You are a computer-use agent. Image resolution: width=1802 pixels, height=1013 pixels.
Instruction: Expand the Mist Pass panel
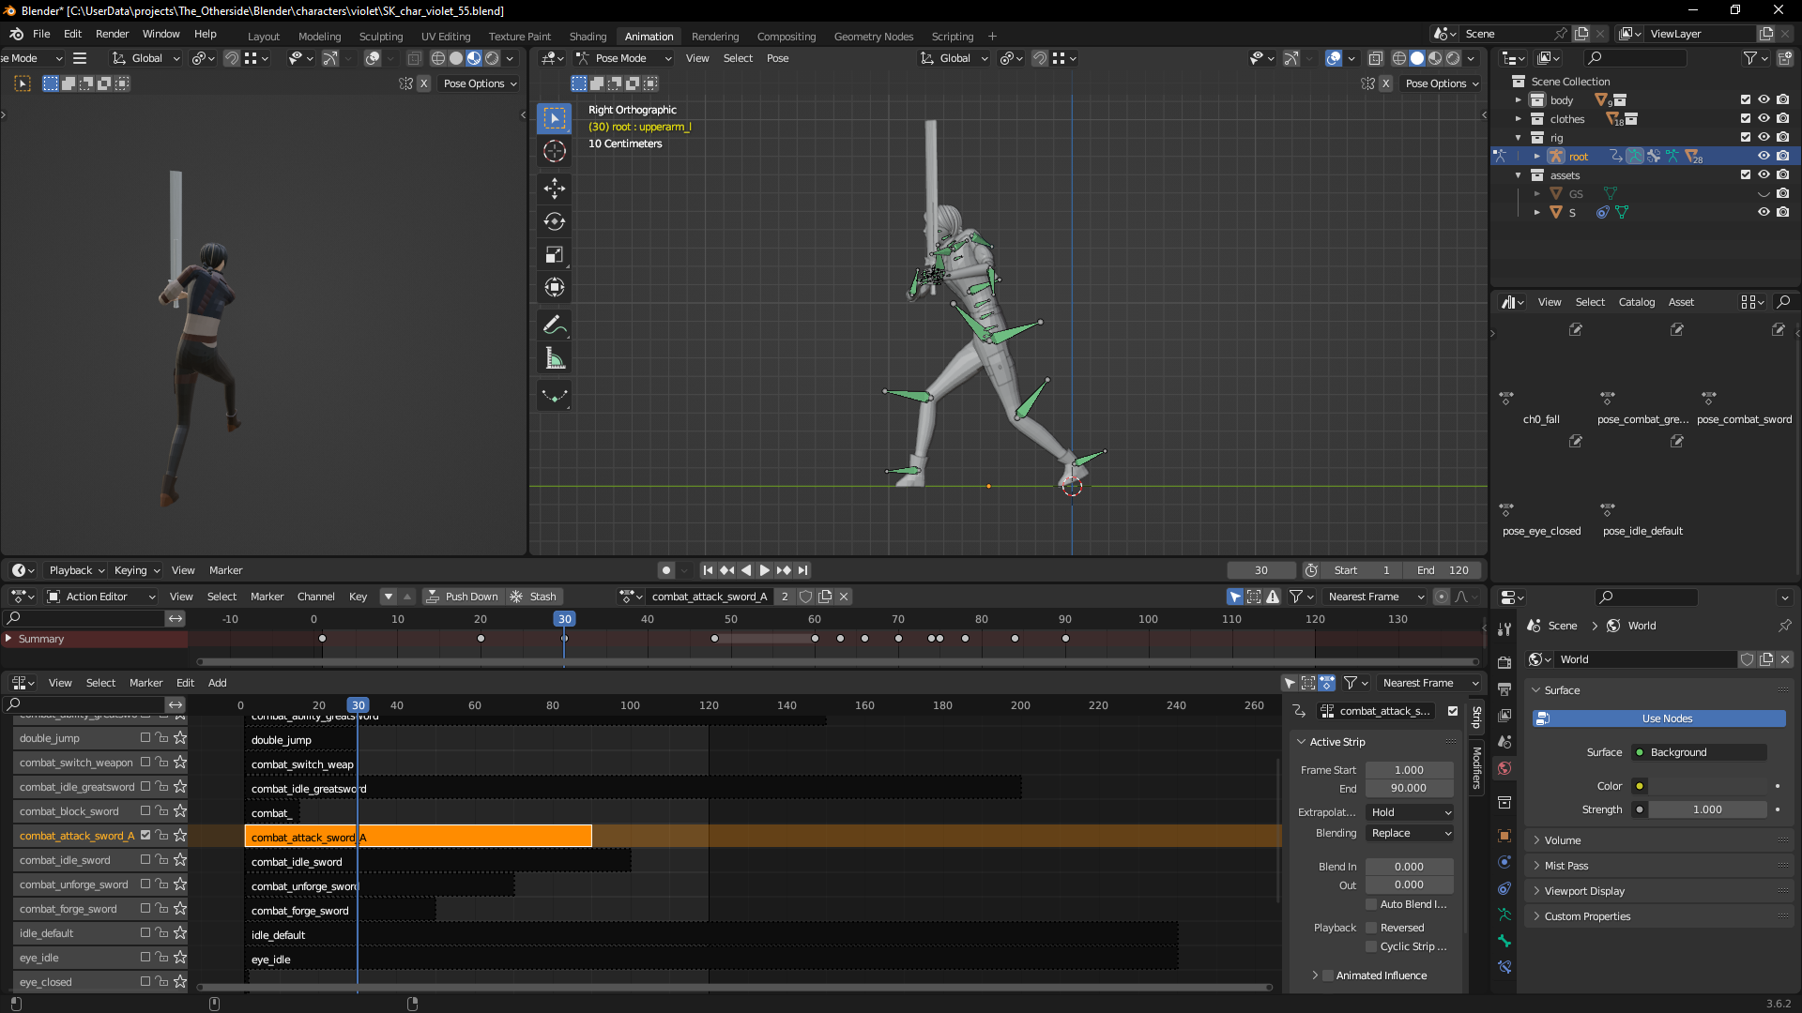(1565, 866)
